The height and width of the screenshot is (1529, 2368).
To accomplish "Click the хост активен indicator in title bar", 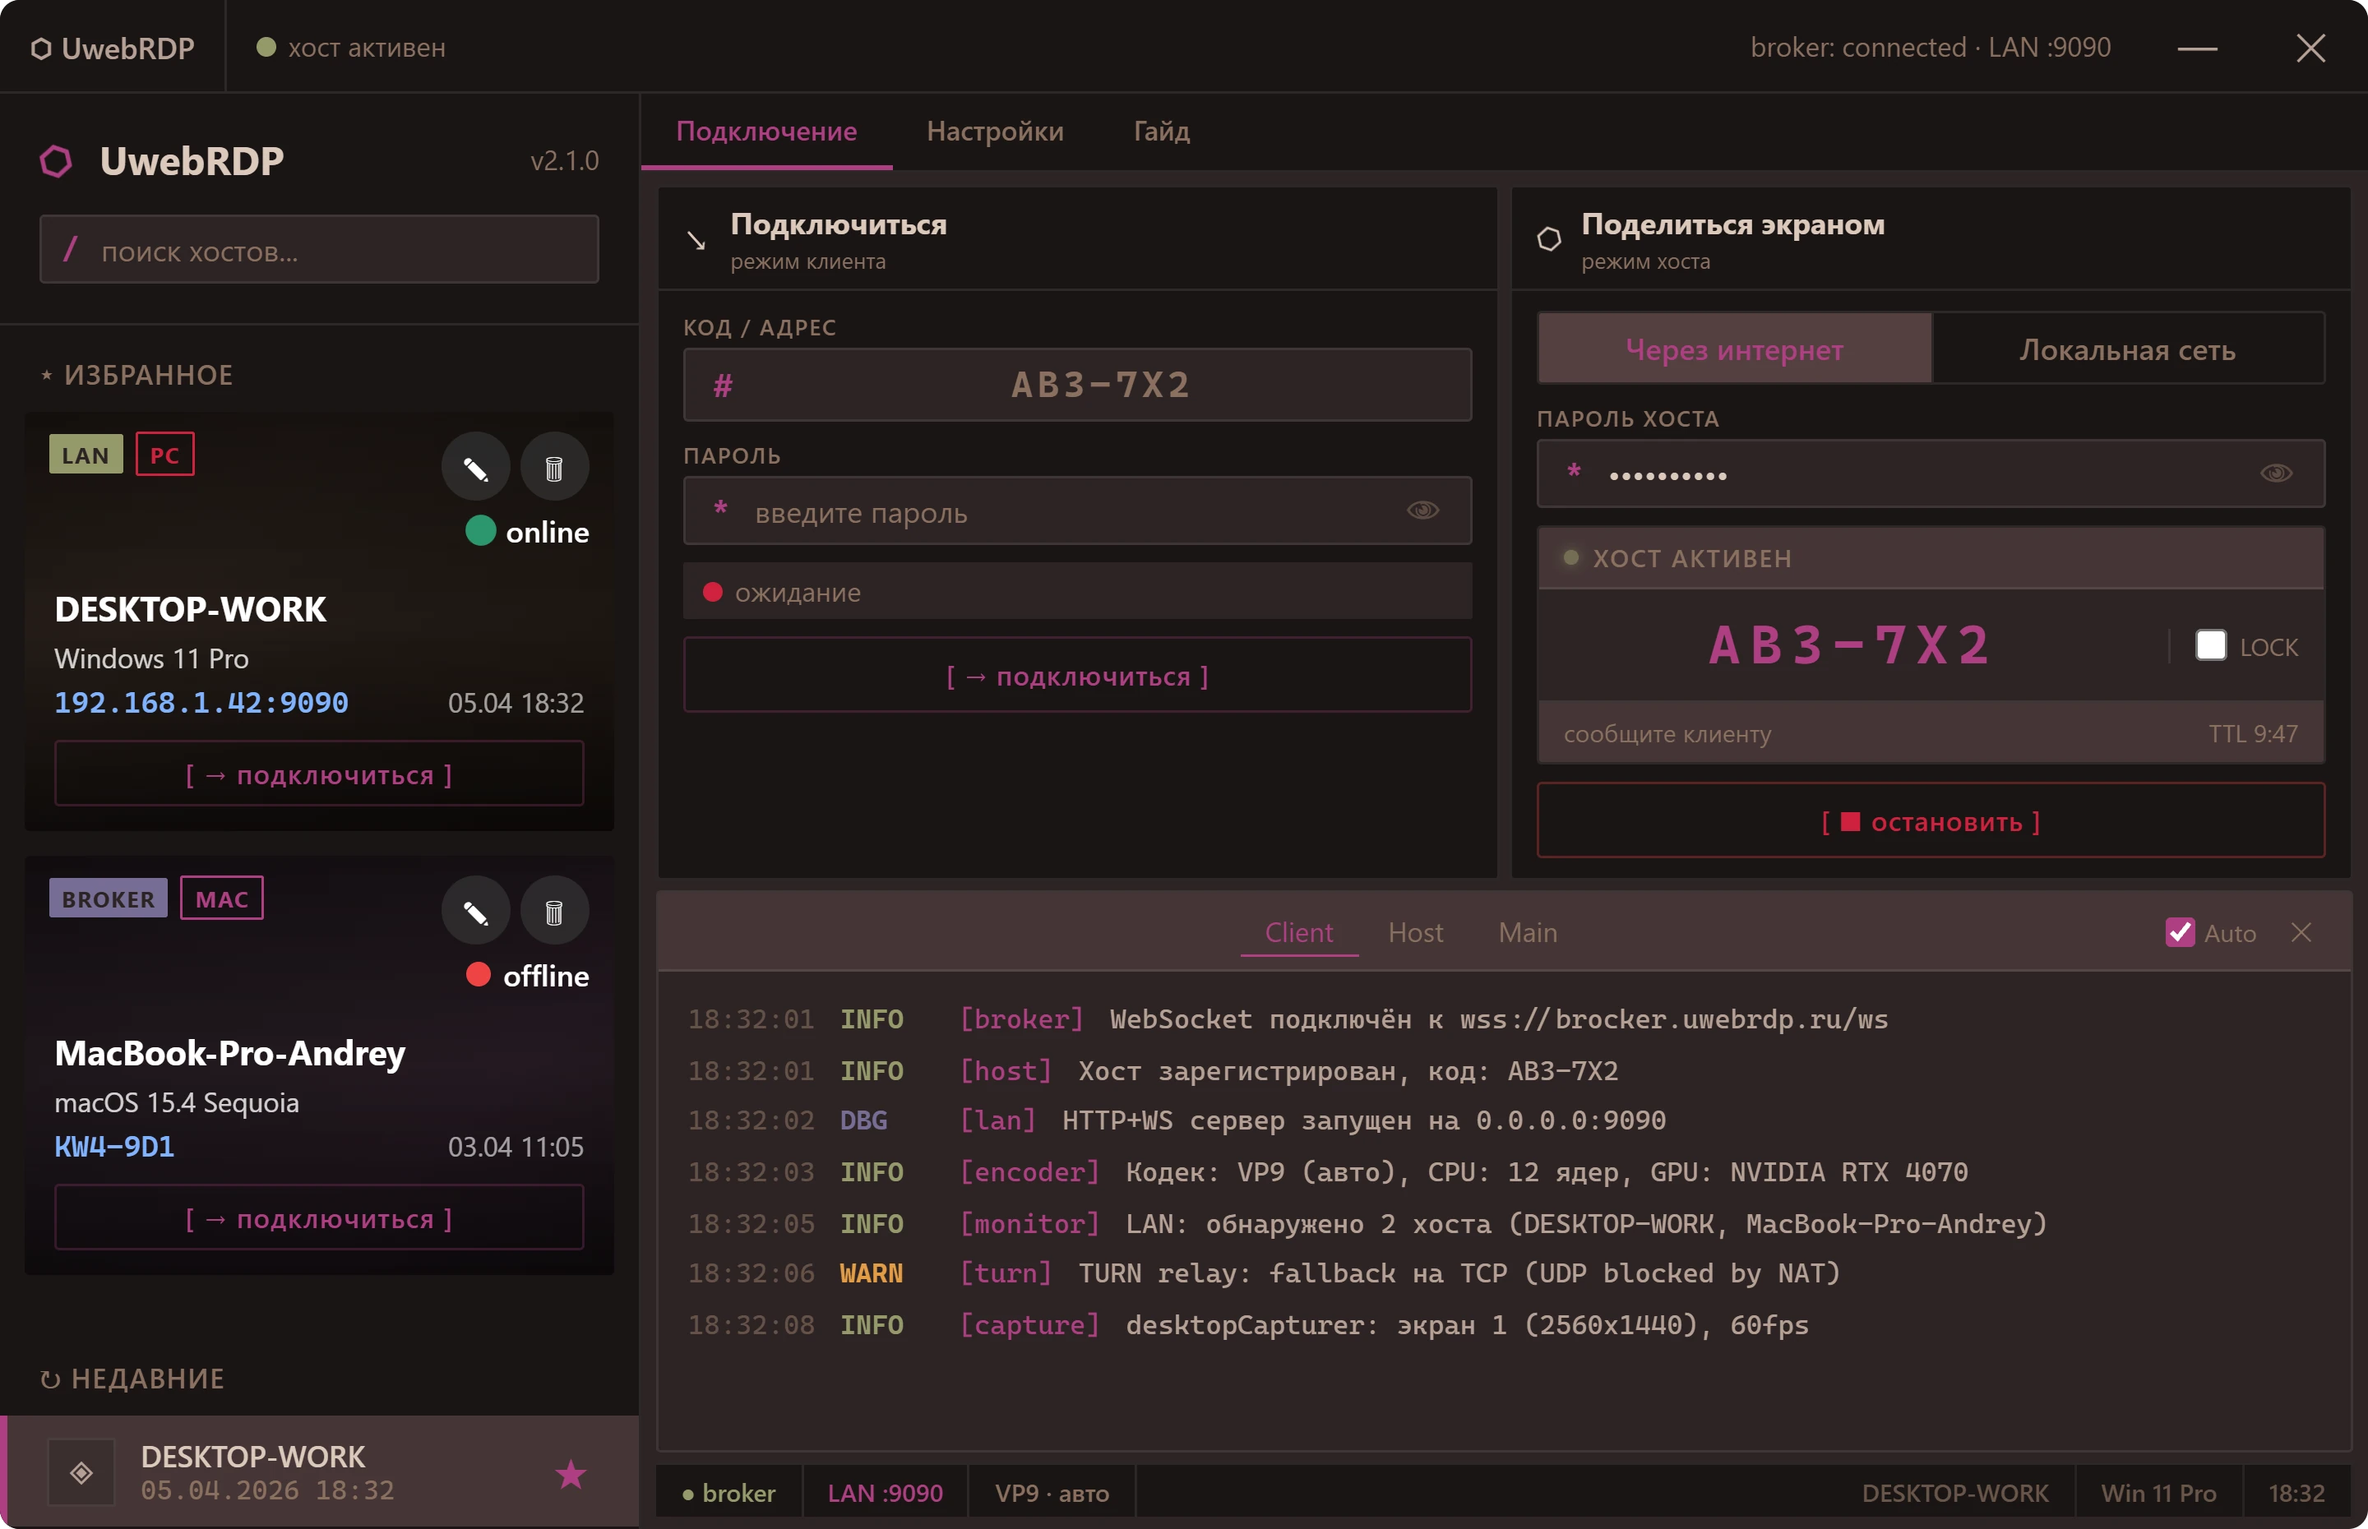I will 351,48.
